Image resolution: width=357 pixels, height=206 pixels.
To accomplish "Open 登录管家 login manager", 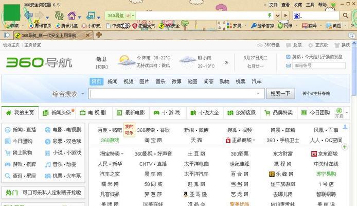I will point(262,26).
